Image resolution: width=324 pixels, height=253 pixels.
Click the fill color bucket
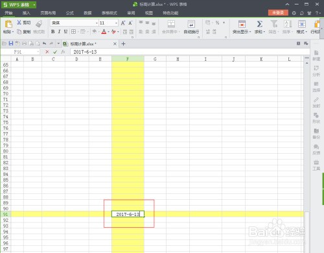coord(95,32)
